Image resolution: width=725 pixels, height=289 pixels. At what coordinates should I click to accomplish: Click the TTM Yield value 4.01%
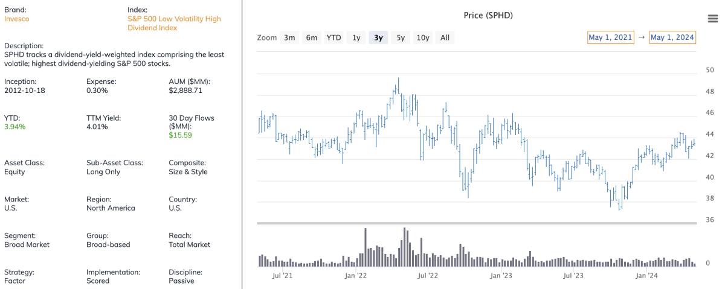coord(97,127)
